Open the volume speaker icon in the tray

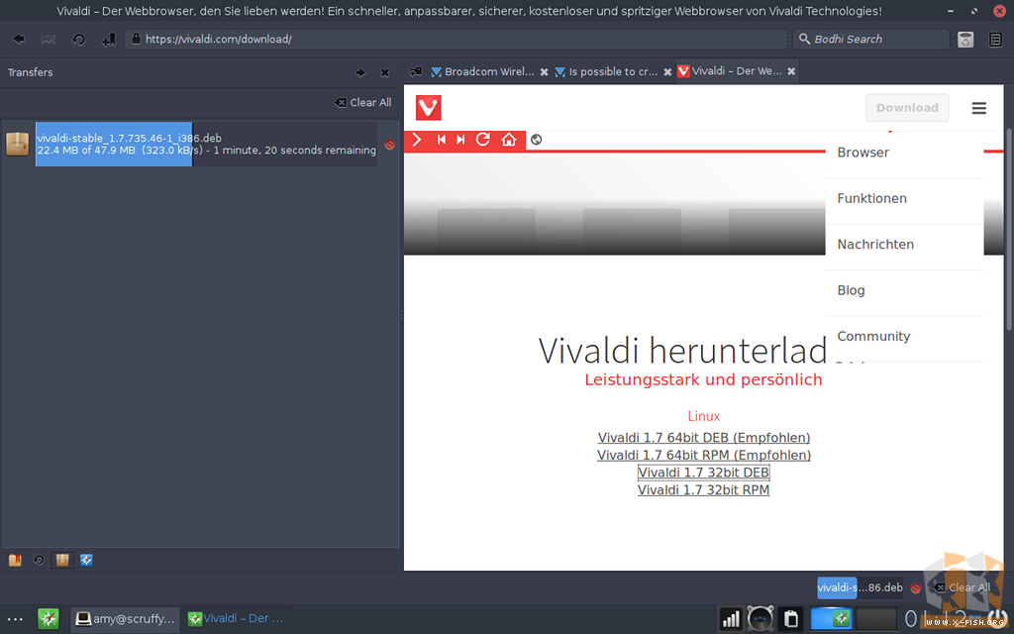760,619
